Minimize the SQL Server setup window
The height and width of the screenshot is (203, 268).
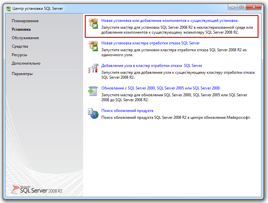coord(232,7)
